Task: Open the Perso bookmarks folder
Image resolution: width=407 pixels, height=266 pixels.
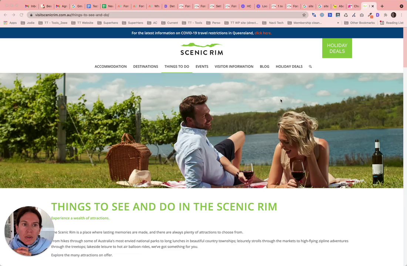Action: pyautogui.click(x=213, y=23)
